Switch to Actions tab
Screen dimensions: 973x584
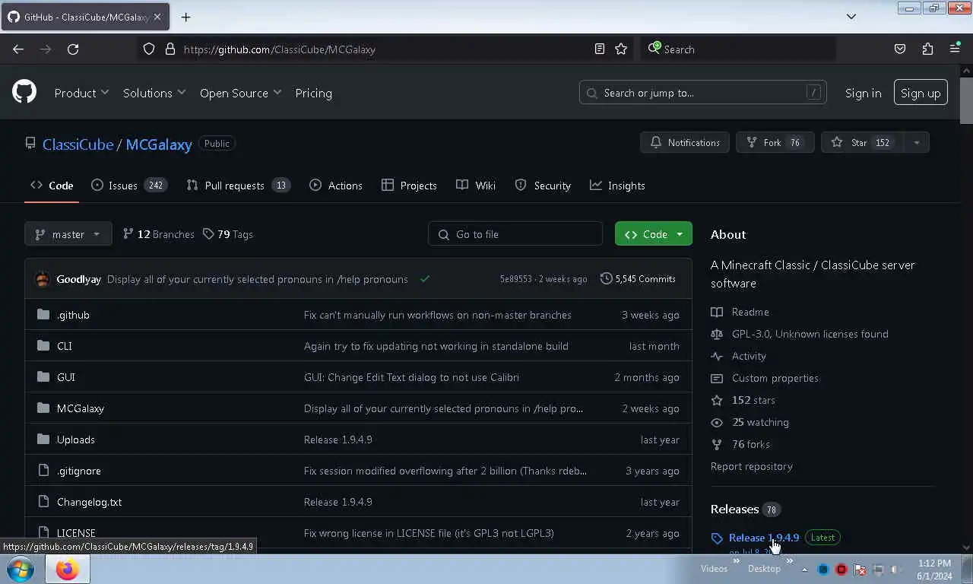pyautogui.click(x=336, y=186)
